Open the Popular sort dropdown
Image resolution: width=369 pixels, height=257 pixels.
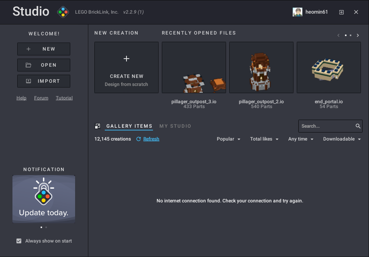coord(228,139)
